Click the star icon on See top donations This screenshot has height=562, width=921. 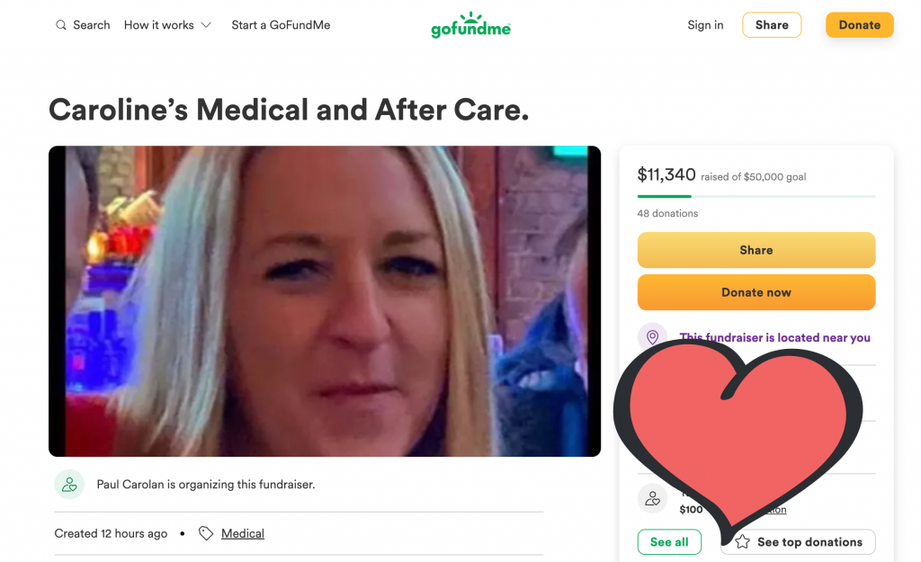click(x=742, y=542)
